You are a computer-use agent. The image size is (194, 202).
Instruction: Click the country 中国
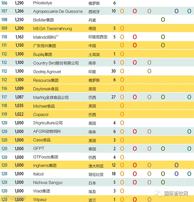click(x=92, y=46)
